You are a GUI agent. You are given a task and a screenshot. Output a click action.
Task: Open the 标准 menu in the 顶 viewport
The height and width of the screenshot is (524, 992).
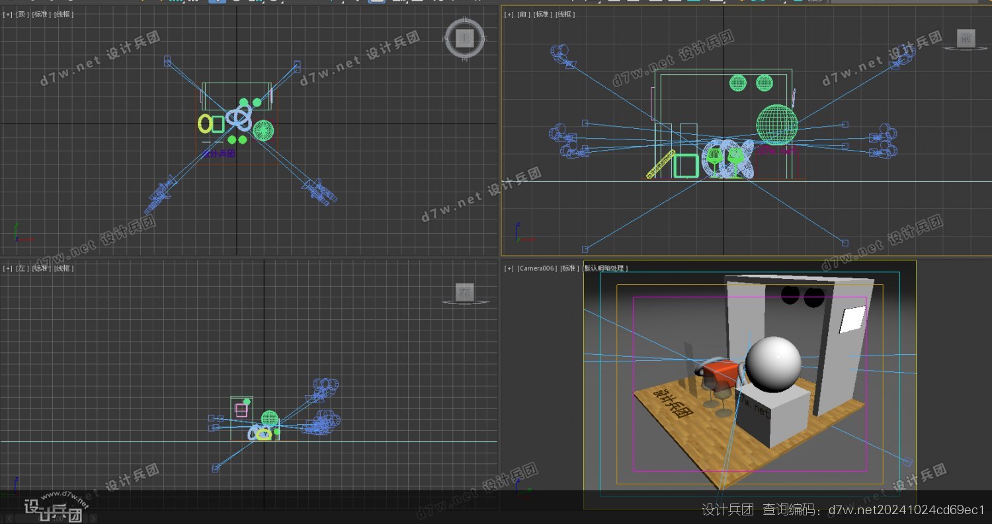coord(40,14)
